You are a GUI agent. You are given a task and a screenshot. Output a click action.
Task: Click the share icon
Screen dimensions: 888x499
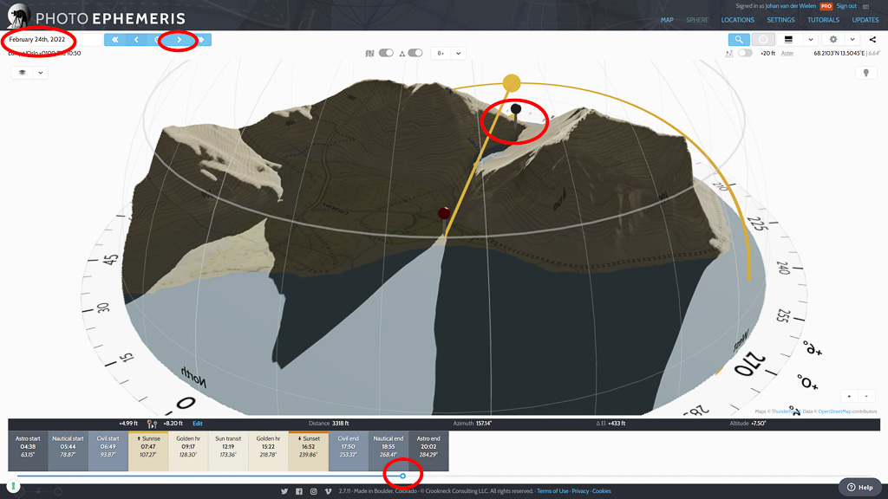(x=872, y=40)
